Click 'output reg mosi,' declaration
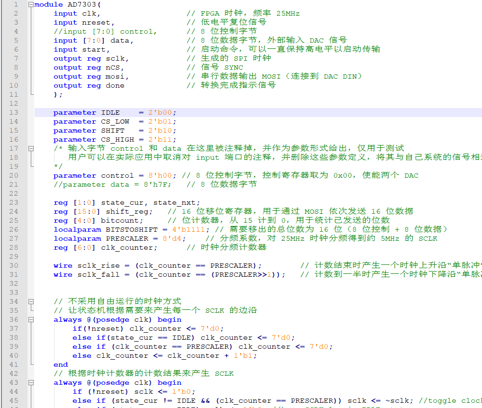482x408 pixels. coord(91,77)
